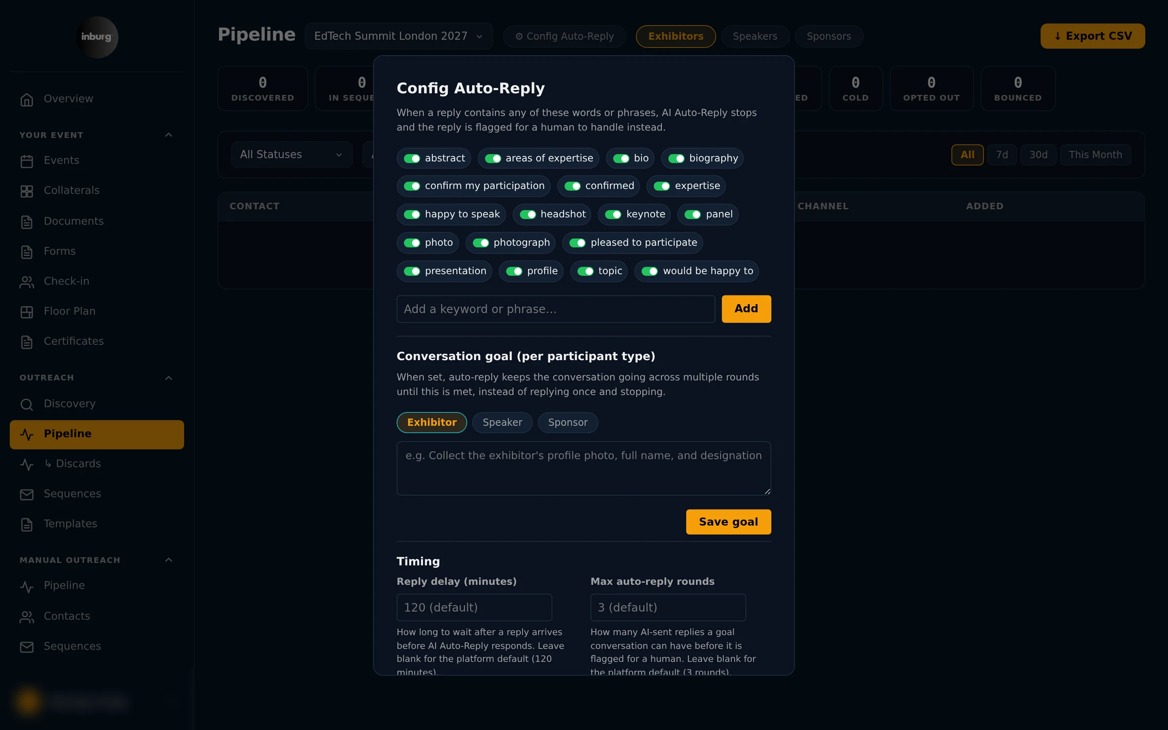Click the Contacts people icon
Screen dimensions: 1168x730
27,617
